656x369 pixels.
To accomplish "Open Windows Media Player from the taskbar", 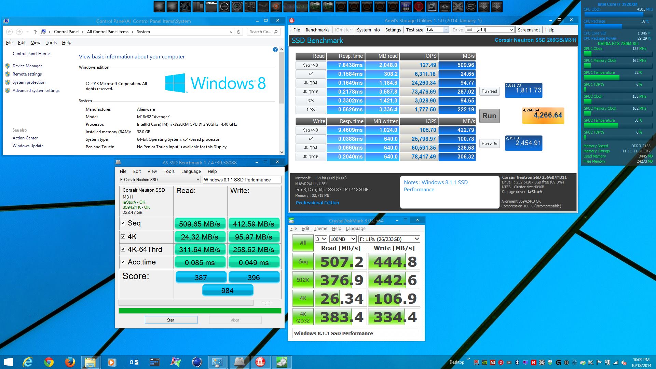I will point(112,362).
